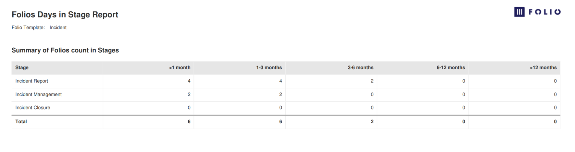
Task: Click the Folio Template label
Action: (x=28, y=28)
